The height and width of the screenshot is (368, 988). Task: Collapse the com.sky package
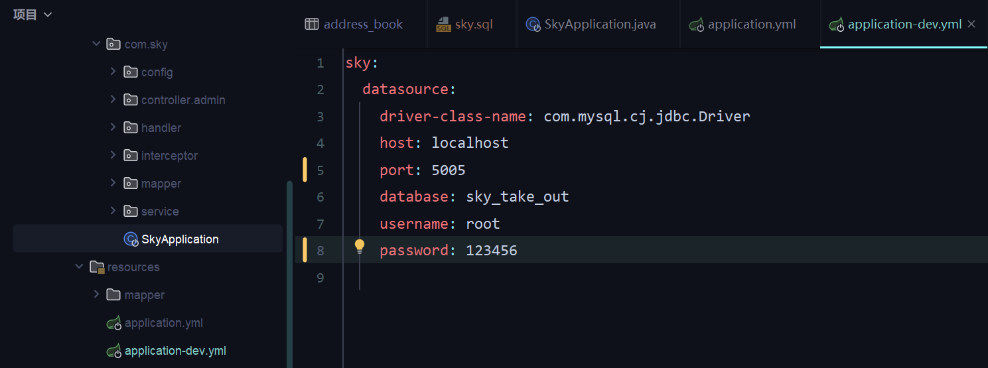[96, 44]
